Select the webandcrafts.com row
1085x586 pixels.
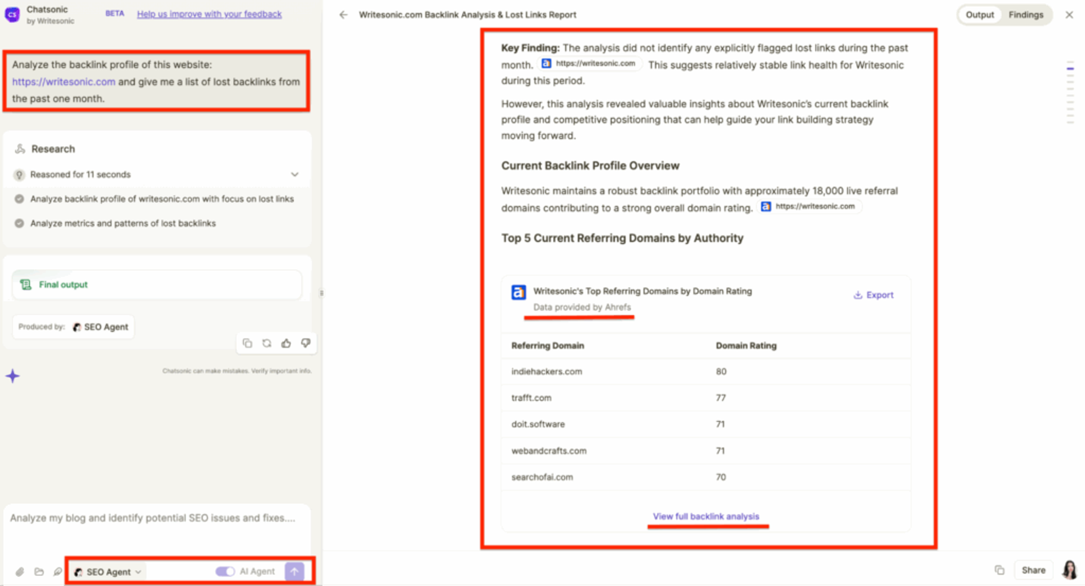pyautogui.click(x=706, y=451)
